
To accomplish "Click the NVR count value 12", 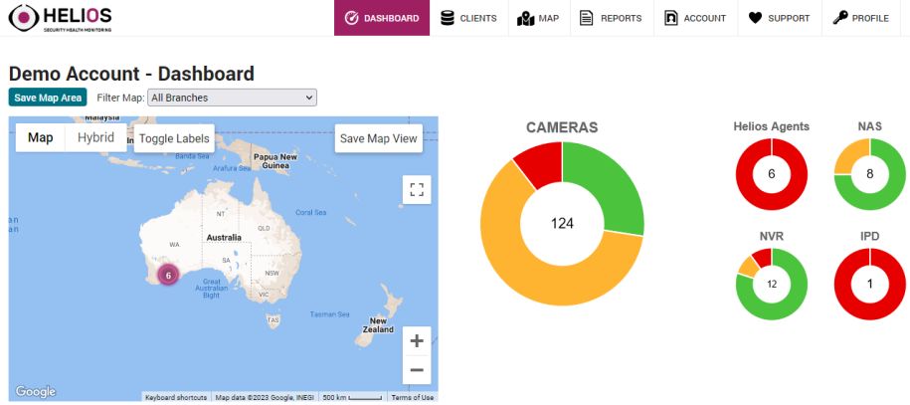I will coord(772,285).
